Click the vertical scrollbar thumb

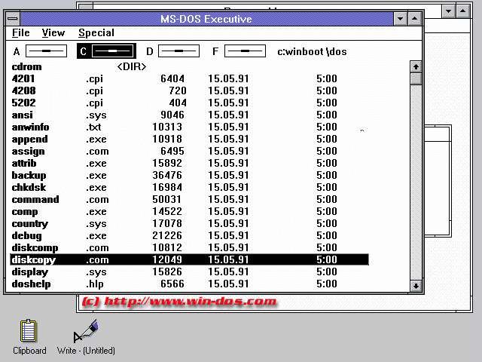click(x=416, y=78)
